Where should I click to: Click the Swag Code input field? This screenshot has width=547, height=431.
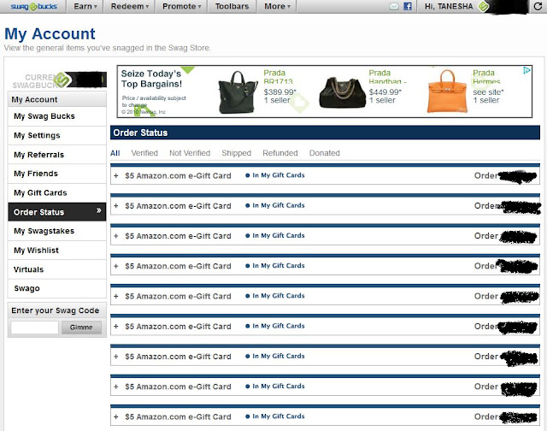pos(34,328)
